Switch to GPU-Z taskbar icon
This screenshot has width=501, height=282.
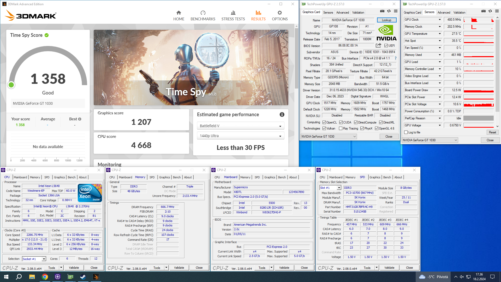(x=70, y=277)
